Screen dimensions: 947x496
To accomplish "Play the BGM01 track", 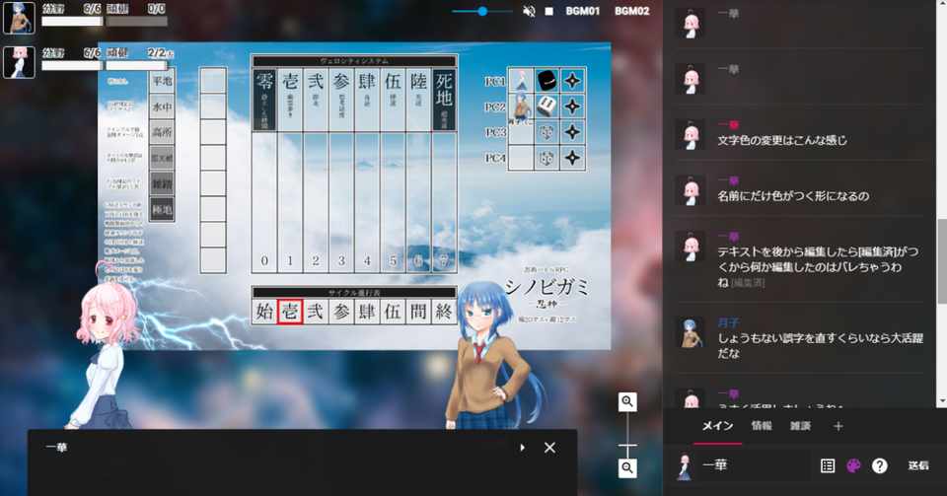I will click(582, 11).
